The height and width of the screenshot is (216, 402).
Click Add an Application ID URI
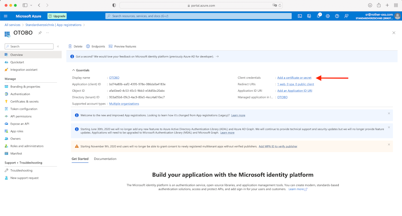(294, 91)
